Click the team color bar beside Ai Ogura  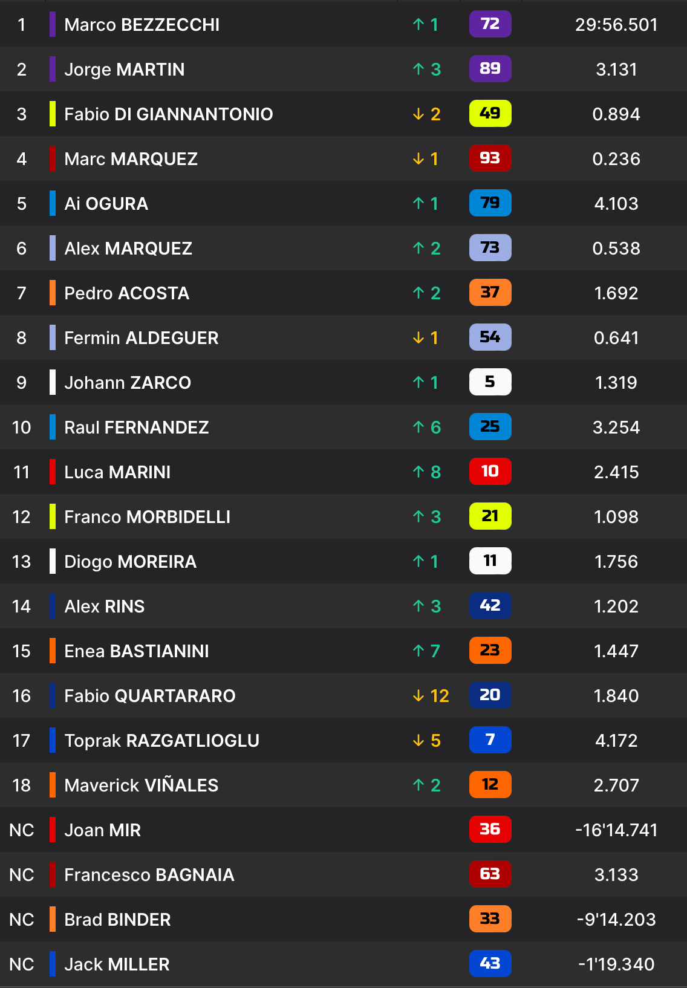click(x=53, y=204)
